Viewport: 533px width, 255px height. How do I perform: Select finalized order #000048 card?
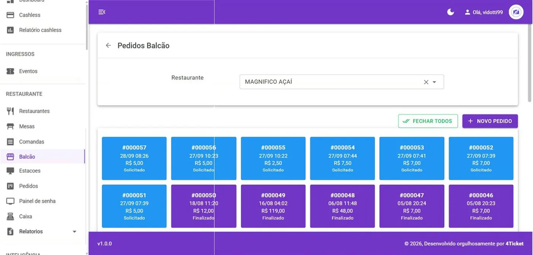[343, 206]
